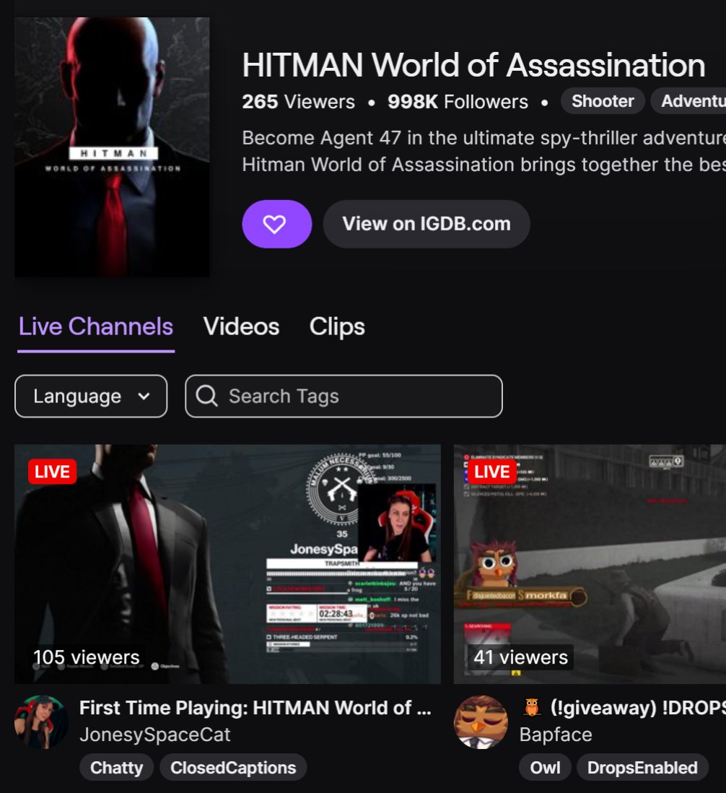Open JonesySpaceCat channel name link
The width and height of the screenshot is (726, 793).
(154, 734)
